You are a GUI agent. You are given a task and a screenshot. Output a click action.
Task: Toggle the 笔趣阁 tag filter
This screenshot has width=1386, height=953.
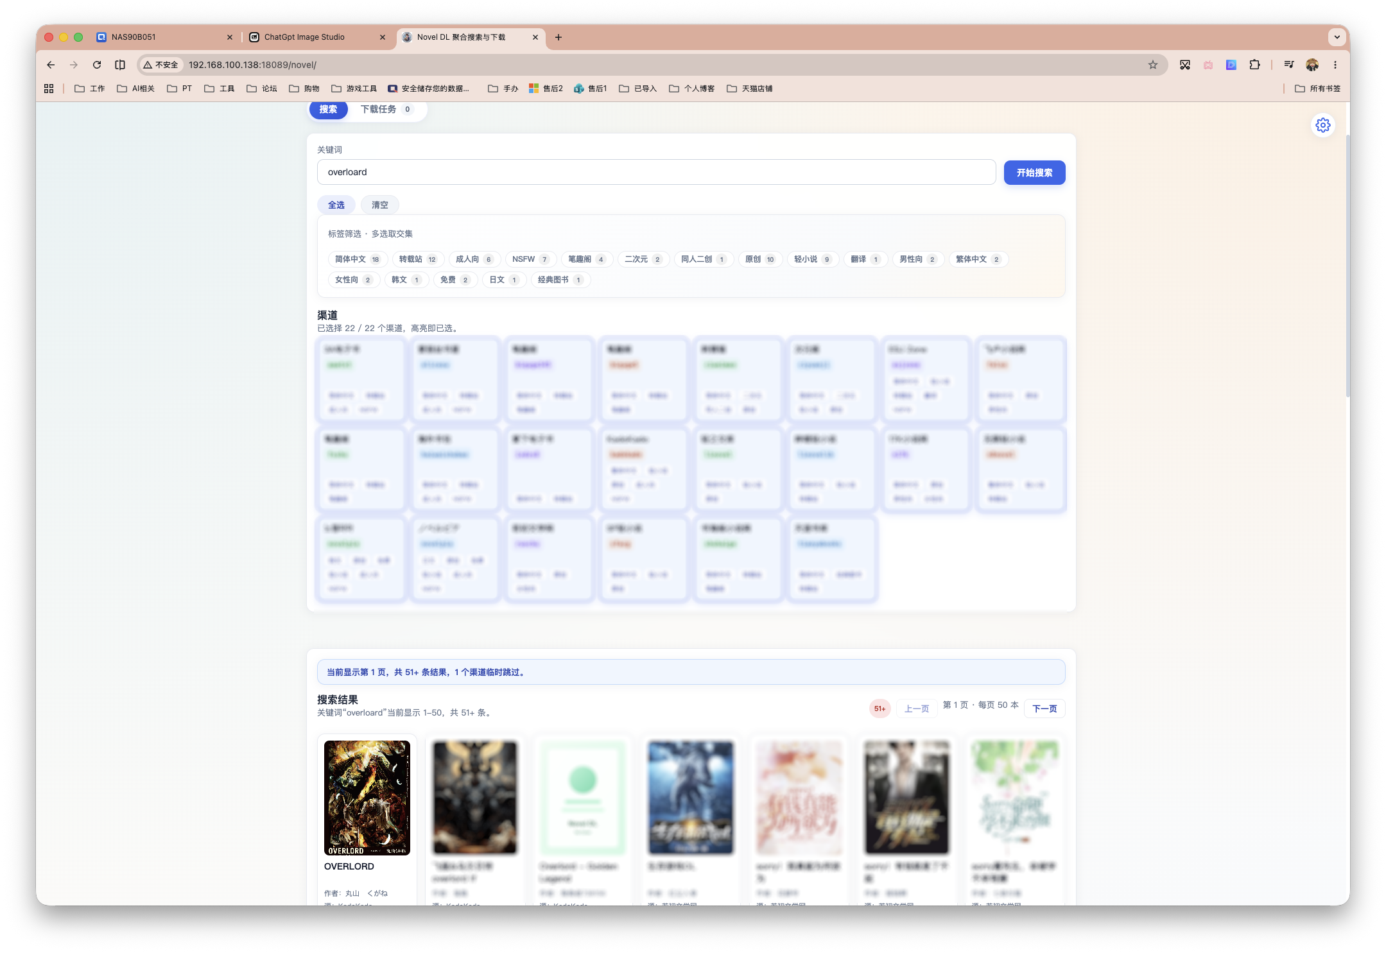pyautogui.click(x=587, y=259)
